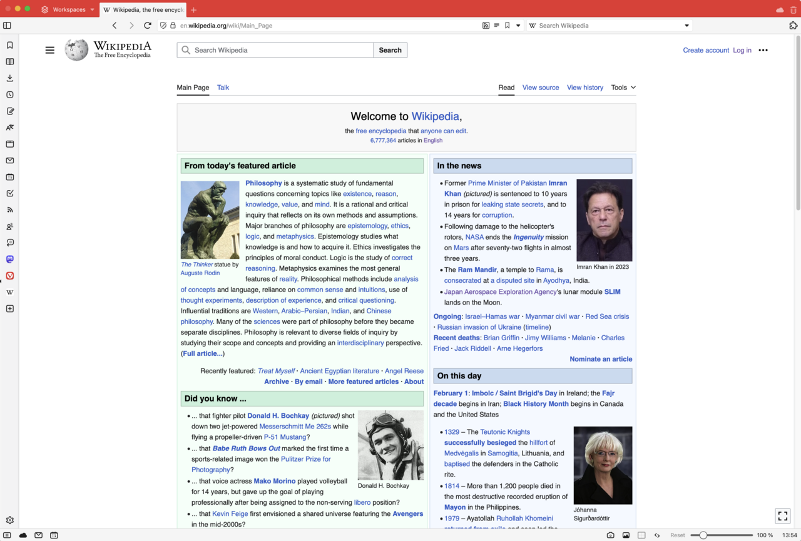Screen dimensions: 801x541
Task: Select the View history tab
Action: coord(585,88)
